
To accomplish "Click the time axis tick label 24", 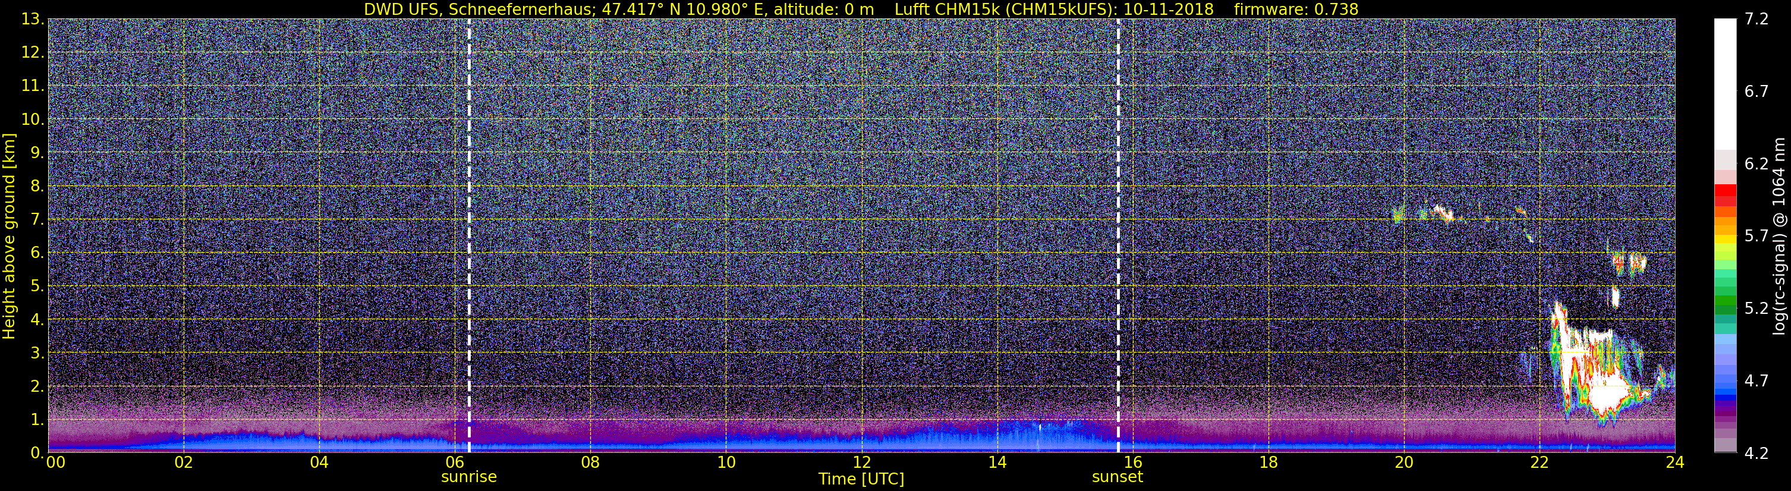I will (x=1675, y=462).
